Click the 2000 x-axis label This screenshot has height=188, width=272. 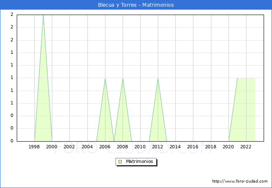point(52,147)
